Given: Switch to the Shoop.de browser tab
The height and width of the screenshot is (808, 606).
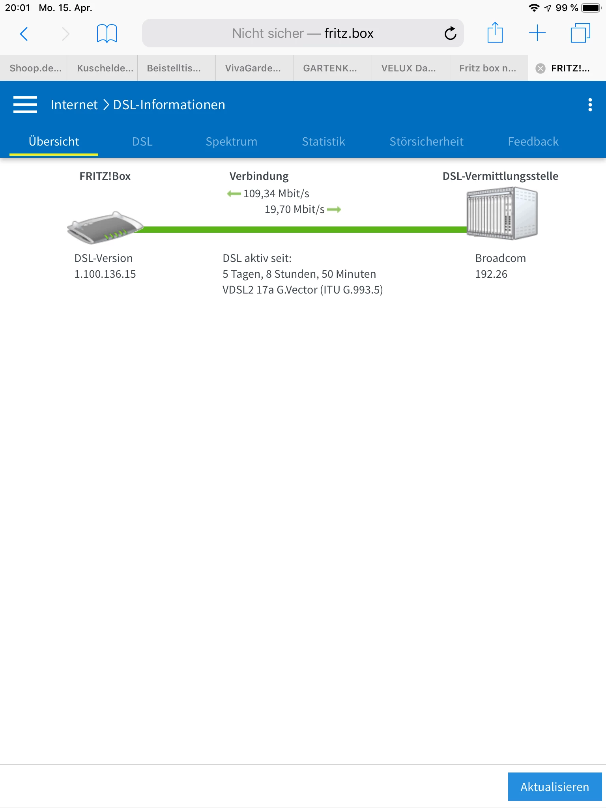Looking at the screenshot, I should click(x=34, y=68).
